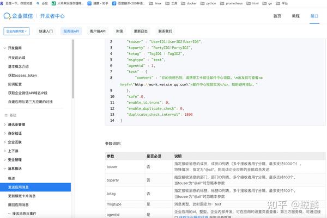This screenshot has width=327, height=218.
Task: Open the python bookmark folder
Action: tap(208, 3)
